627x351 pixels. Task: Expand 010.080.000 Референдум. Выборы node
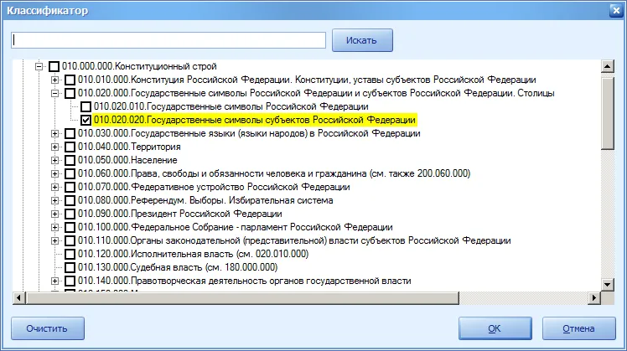point(55,200)
